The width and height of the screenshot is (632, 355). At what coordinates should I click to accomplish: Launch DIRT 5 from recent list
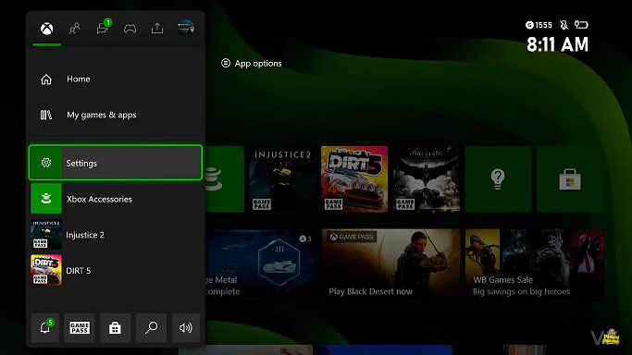[116, 270]
